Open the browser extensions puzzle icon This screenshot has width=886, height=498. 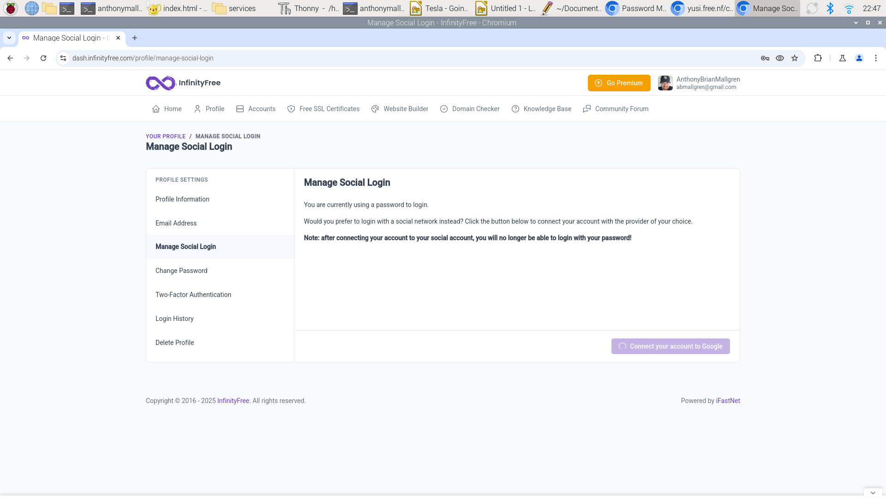818,58
